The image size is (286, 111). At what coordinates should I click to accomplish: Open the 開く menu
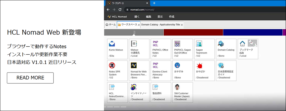[x=137, y=17]
